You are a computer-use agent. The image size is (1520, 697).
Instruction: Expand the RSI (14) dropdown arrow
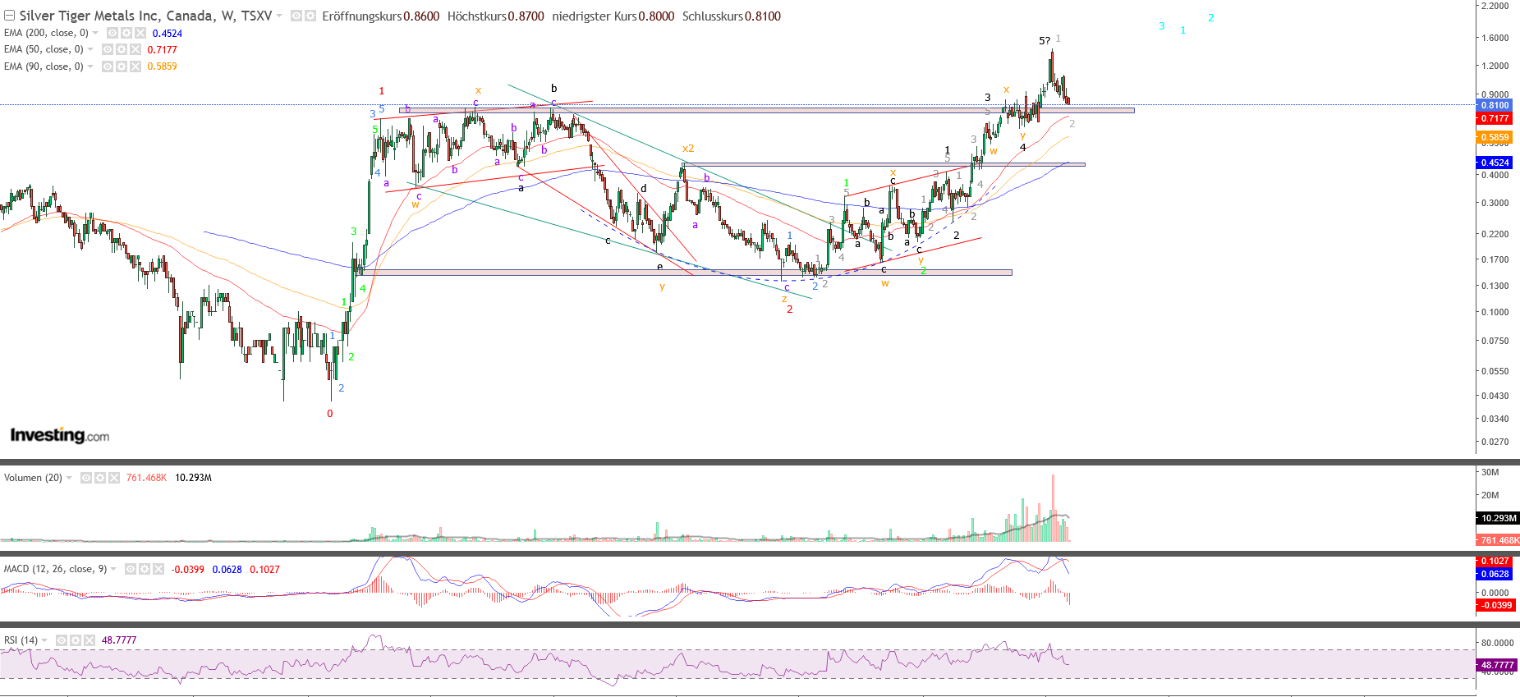point(44,640)
